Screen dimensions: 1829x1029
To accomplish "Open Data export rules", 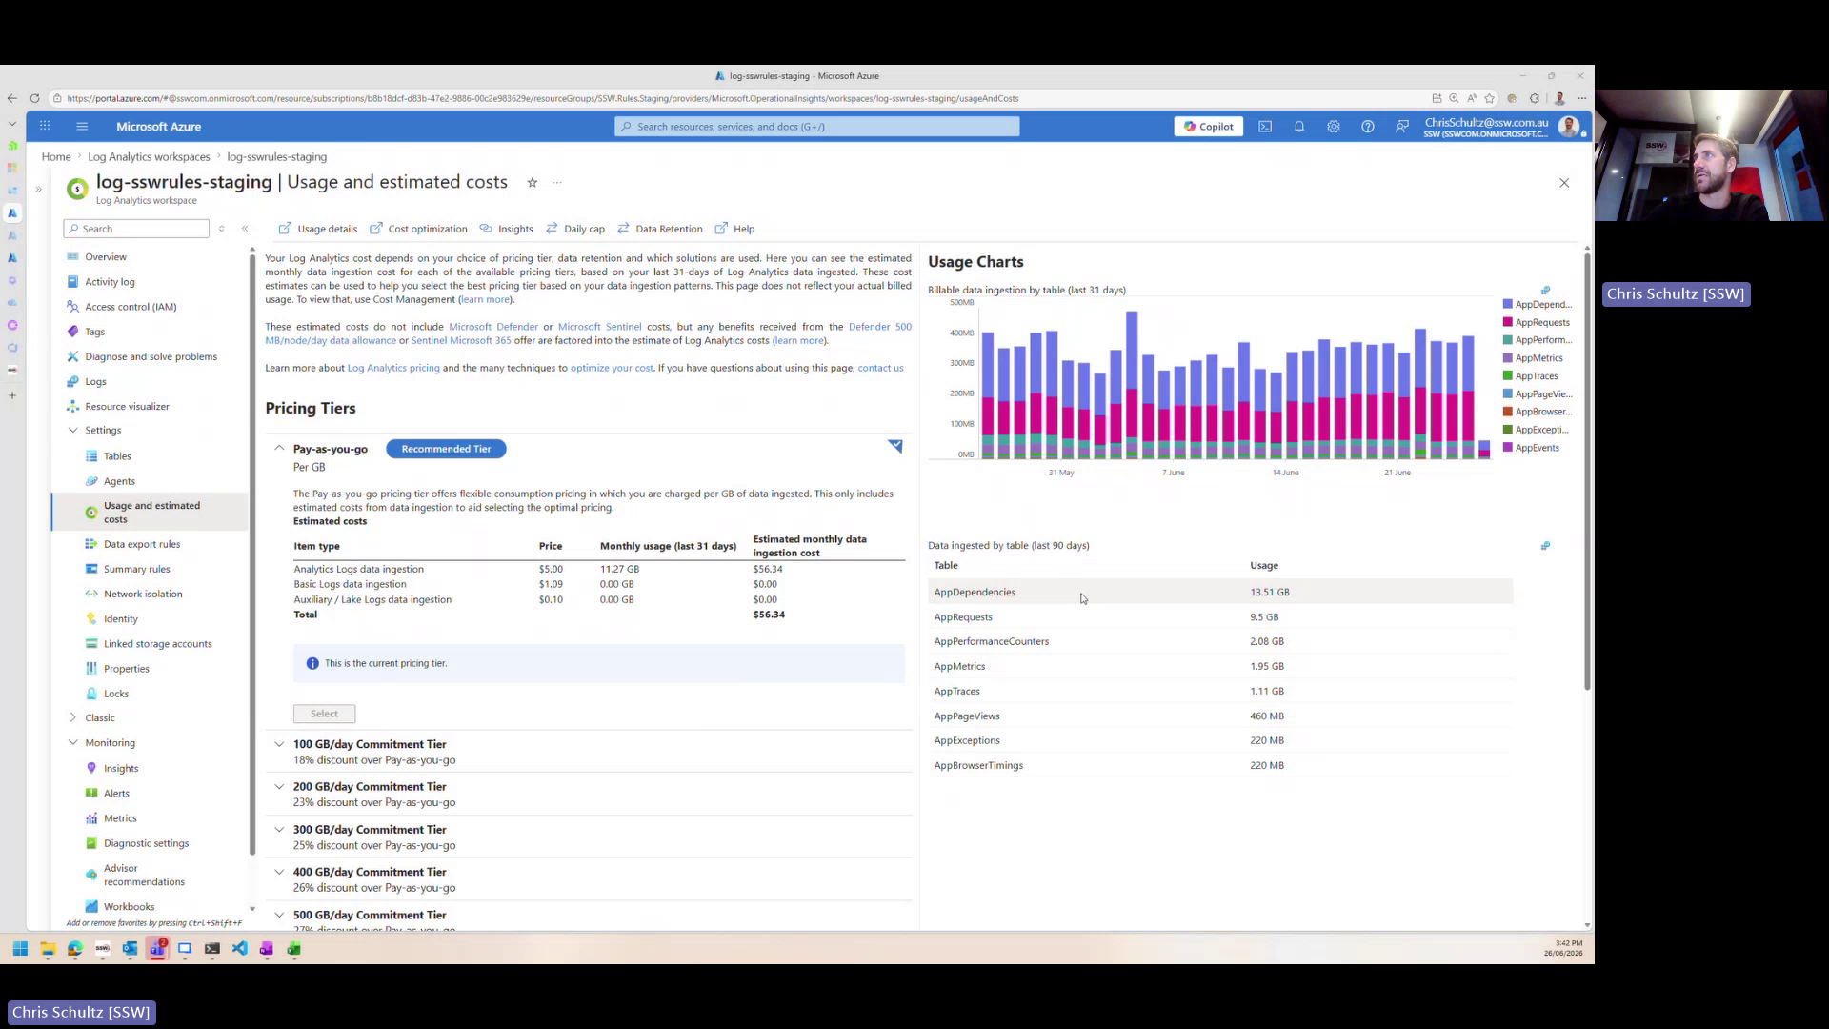I will coord(142,544).
